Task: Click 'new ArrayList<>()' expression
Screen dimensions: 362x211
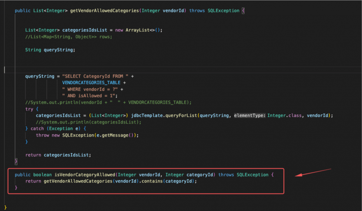Action: 138,30
